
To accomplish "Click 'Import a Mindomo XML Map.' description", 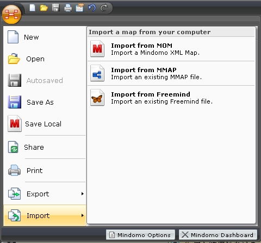I will pos(155,53).
